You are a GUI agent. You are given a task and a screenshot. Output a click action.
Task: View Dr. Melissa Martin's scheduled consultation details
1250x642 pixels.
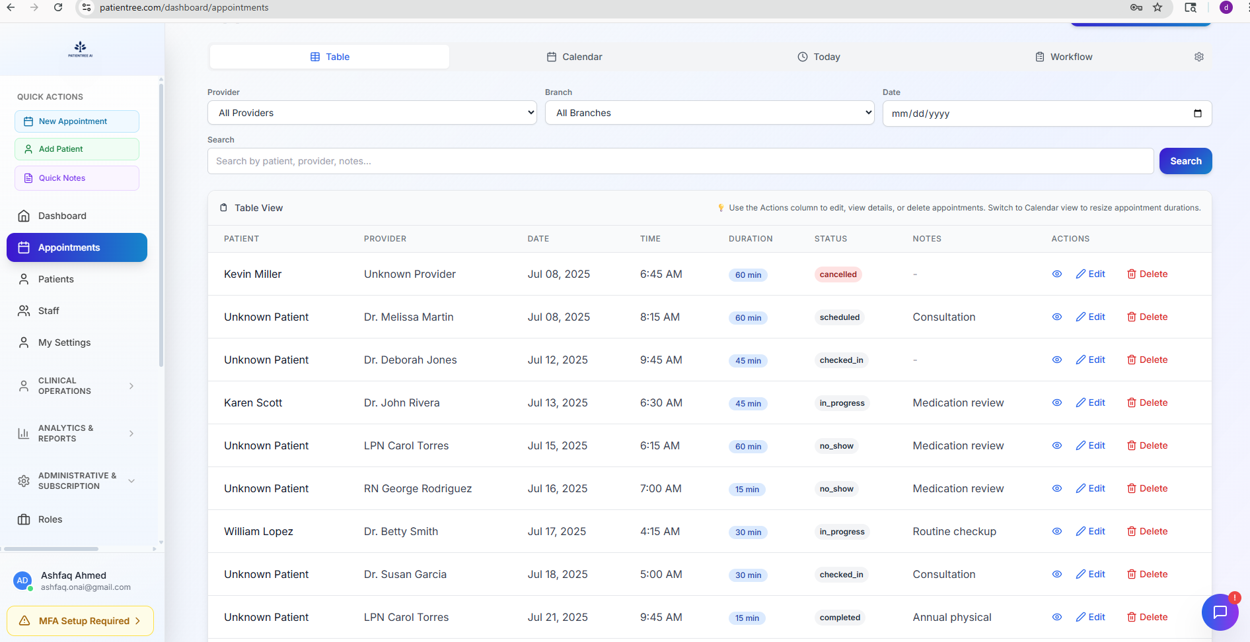(x=1056, y=317)
